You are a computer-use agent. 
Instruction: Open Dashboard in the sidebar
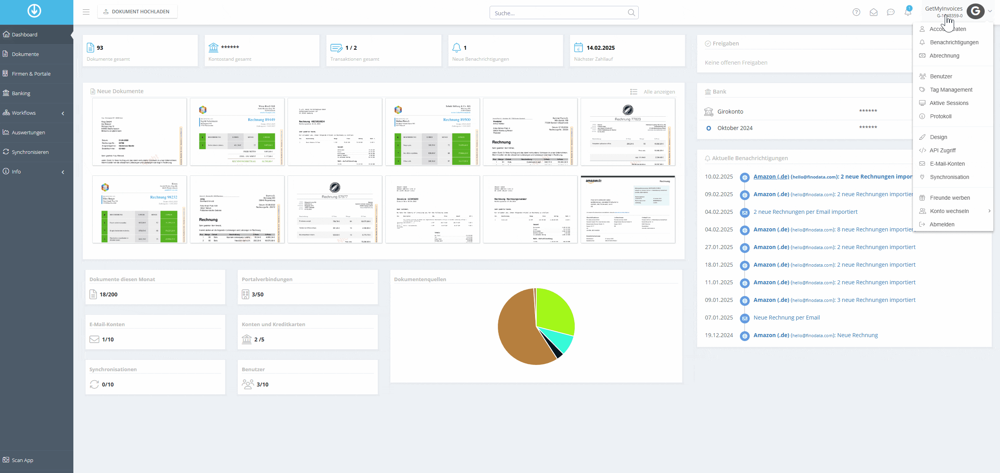(36, 34)
